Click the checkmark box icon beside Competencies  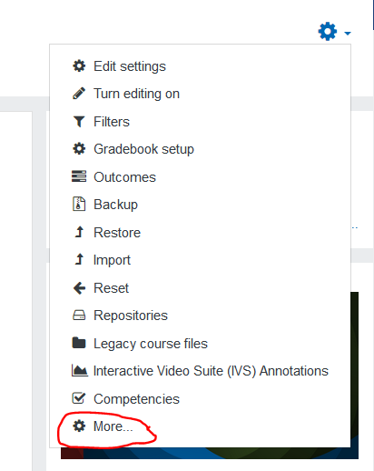click(79, 398)
